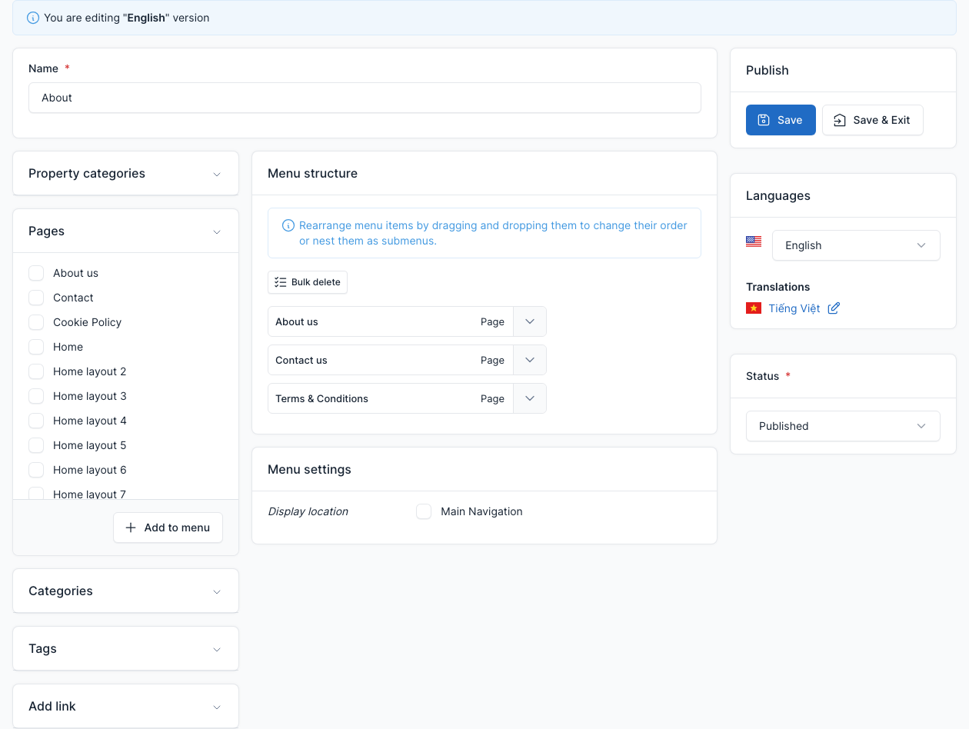
Task: Click the Menu structure heading
Action: [312, 174]
